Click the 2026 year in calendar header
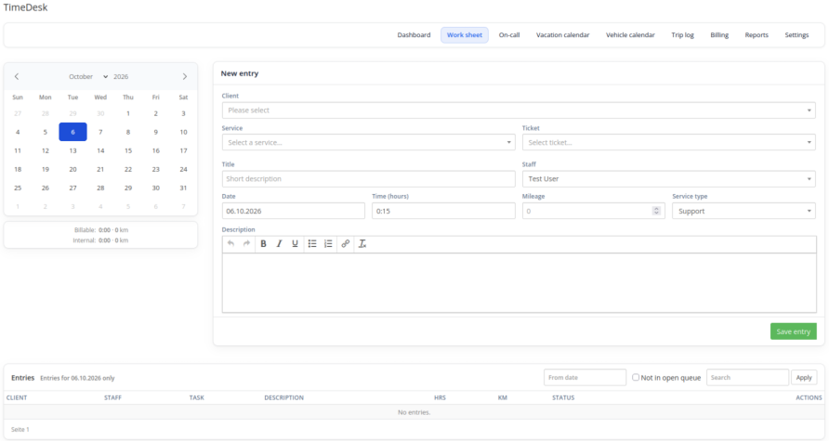This screenshot has height=441, width=829. coord(121,76)
